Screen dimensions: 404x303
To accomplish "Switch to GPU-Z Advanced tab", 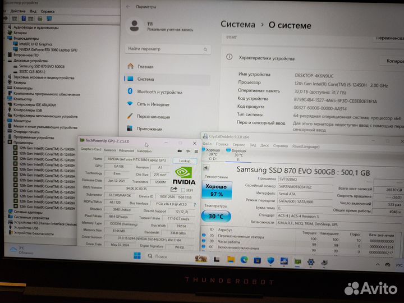I will pyautogui.click(x=126, y=150).
